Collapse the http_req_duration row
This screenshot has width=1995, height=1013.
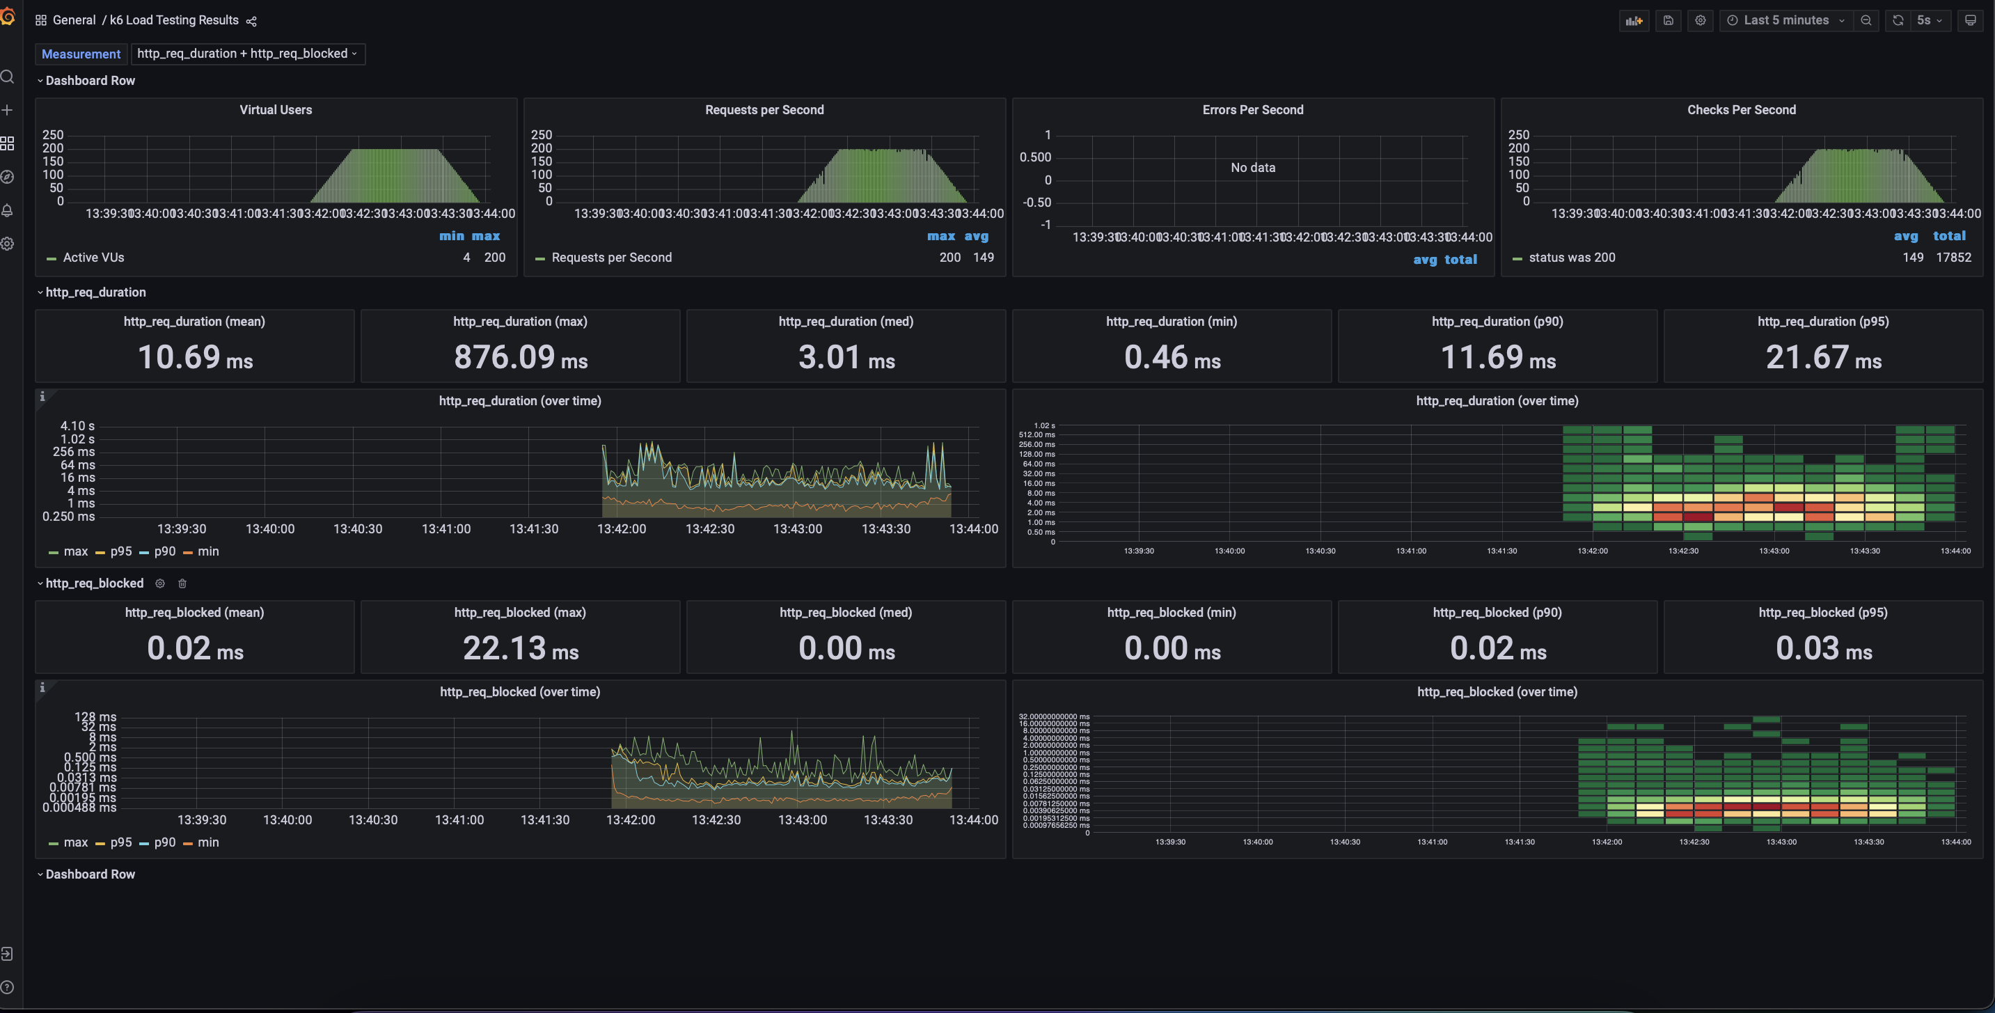pos(95,292)
